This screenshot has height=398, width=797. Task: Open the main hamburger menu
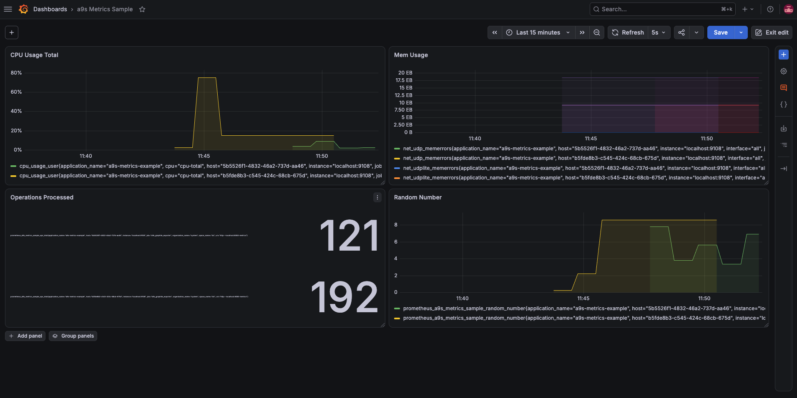coord(8,9)
